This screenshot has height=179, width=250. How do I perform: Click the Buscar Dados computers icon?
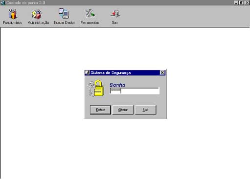click(x=64, y=14)
